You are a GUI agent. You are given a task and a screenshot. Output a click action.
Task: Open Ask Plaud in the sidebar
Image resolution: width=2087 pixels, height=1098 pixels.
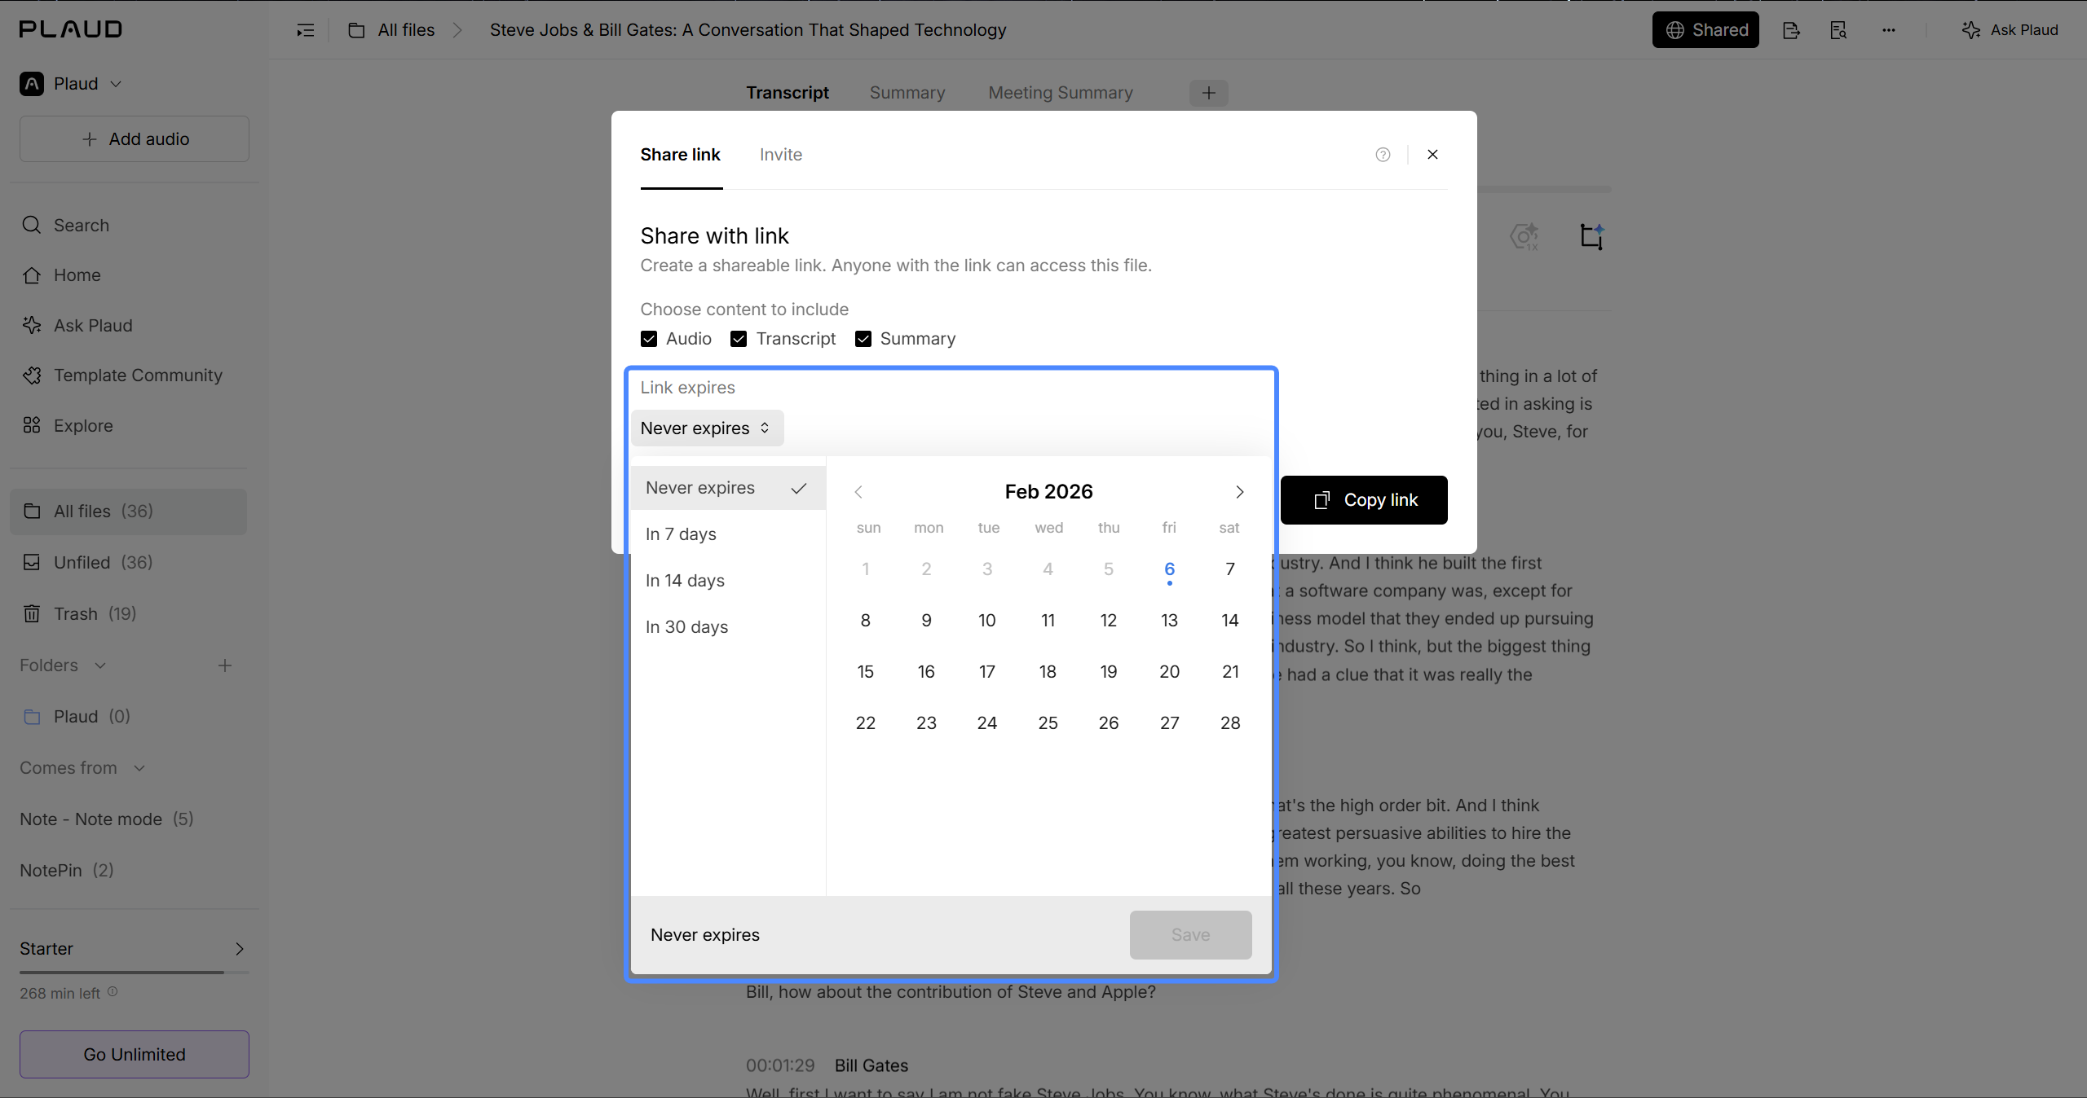pos(77,326)
